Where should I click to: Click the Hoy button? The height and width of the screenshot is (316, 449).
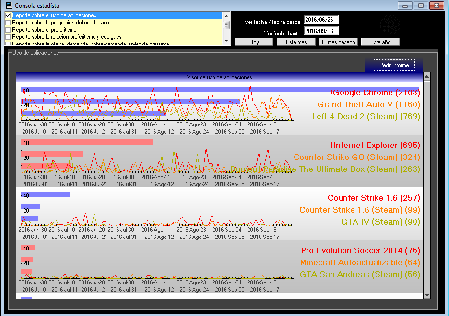pos(254,42)
